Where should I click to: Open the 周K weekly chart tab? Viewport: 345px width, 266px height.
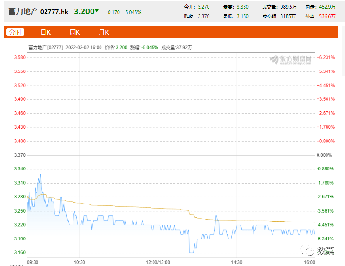click(x=74, y=32)
